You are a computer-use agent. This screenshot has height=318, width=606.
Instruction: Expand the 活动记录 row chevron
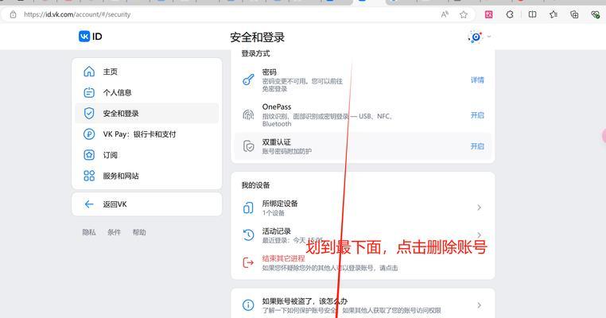tap(480, 235)
